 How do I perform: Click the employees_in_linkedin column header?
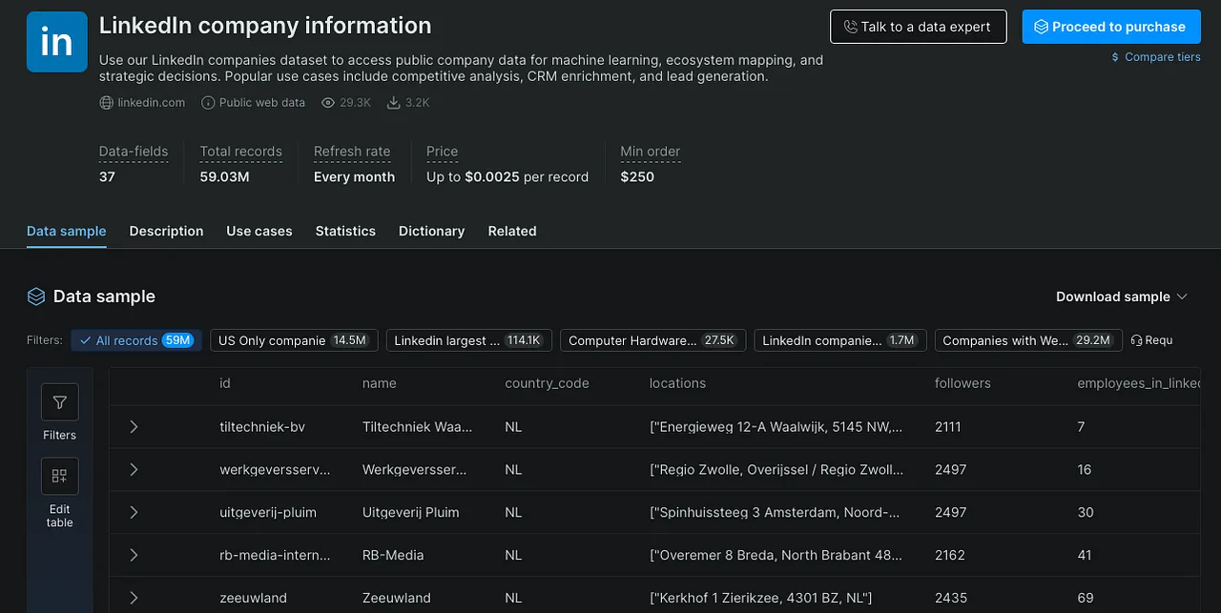(1139, 383)
